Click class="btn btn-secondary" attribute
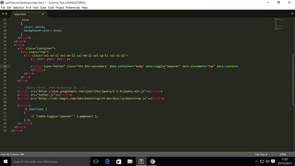The width and height of the screenshot is (295, 166). (87, 66)
